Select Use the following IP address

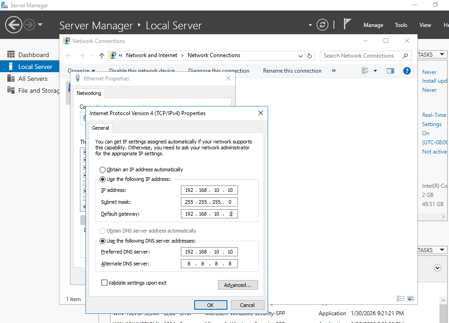tap(103, 179)
